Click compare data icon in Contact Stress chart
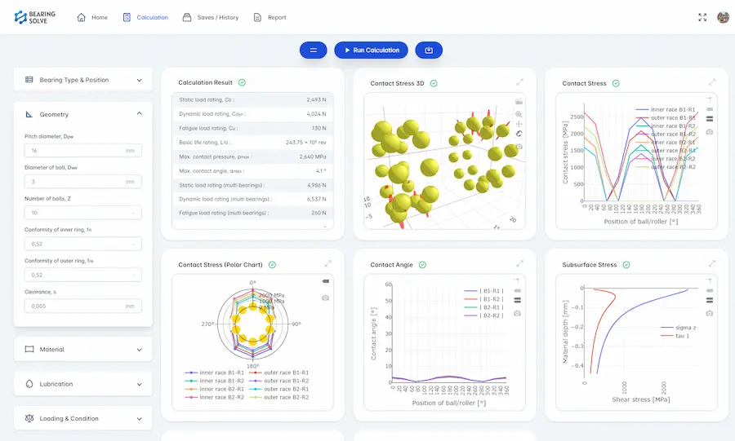 [709, 119]
